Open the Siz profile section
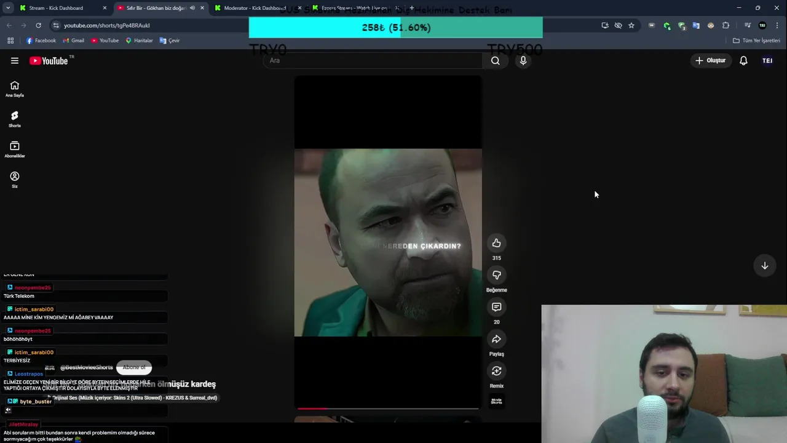The image size is (787, 443). (x=15, y=180)
